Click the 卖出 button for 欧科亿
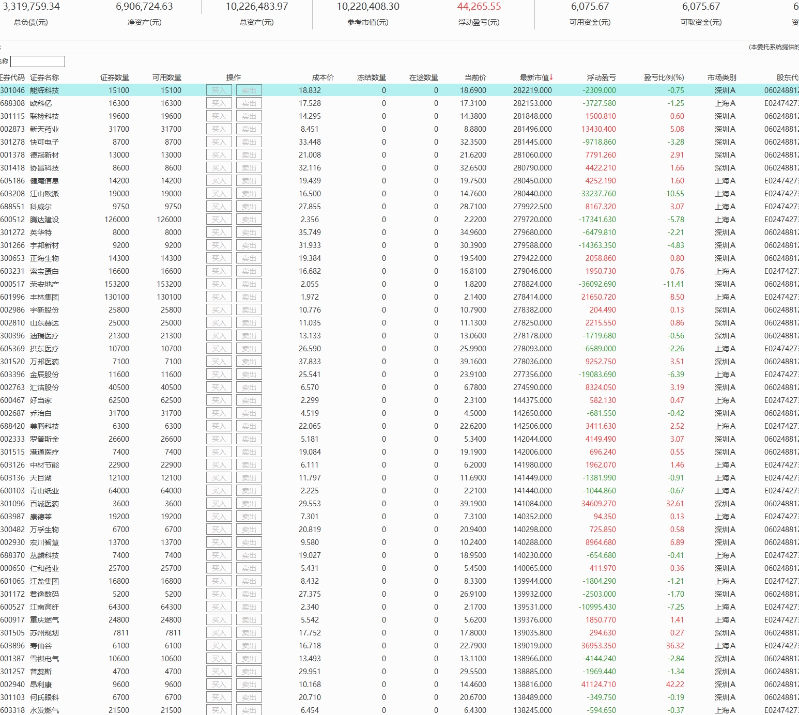 pos(249,103)
